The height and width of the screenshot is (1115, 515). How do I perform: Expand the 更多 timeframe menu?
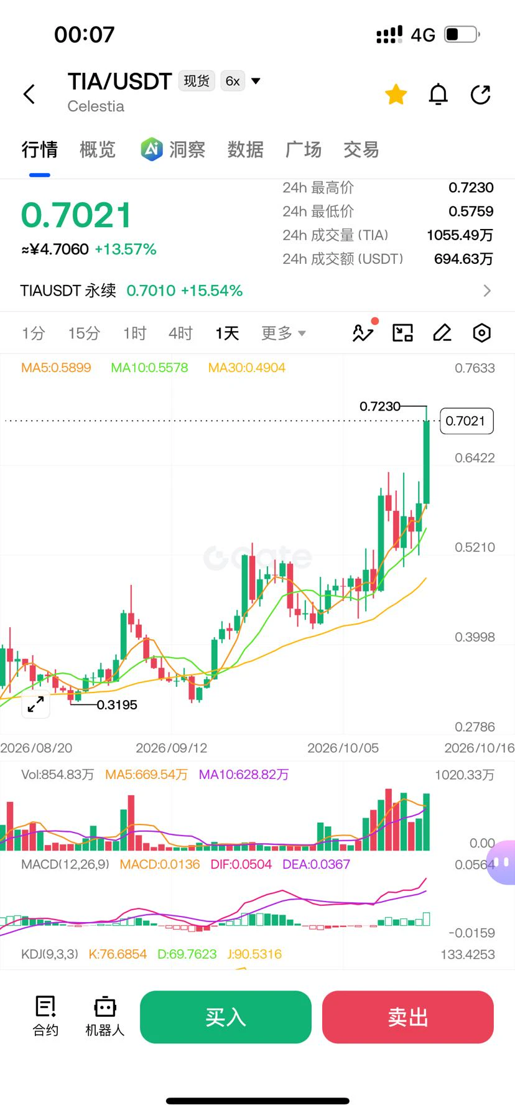(x=284, y=333)
